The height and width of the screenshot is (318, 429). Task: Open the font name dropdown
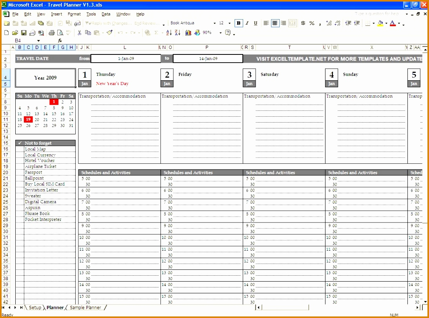(x=215, y=23)
